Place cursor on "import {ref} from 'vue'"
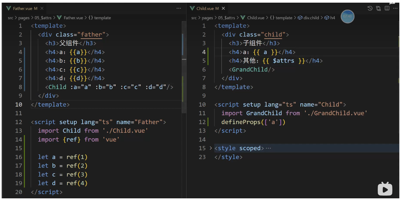The height and width of the screenshot is (200, 401). 79,139
